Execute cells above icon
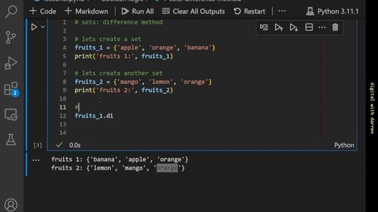 tap(279, 27)
